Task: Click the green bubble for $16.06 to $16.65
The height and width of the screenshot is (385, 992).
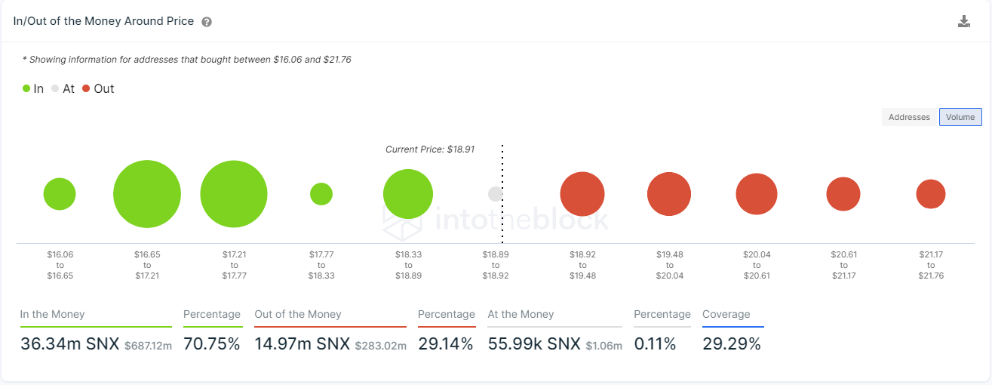Action: tap(60, 194)
